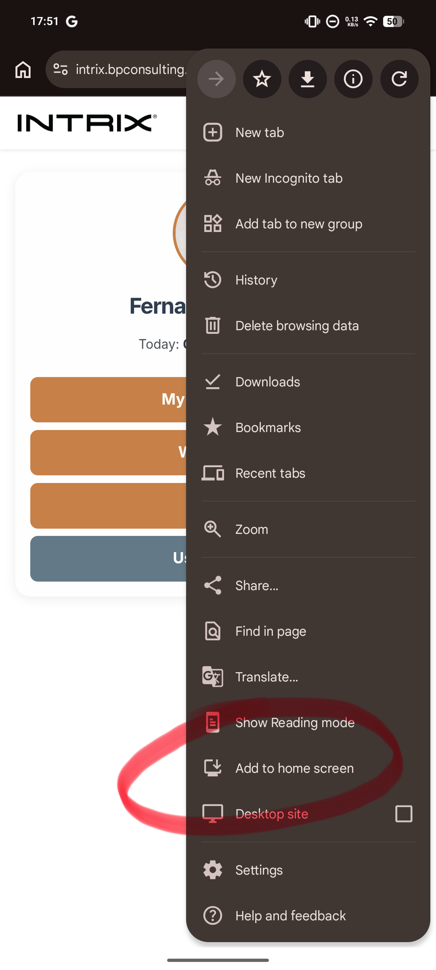Enable the Desktop site checkbox
Screen dimensions: 436x970
click(x=404, y=814)
